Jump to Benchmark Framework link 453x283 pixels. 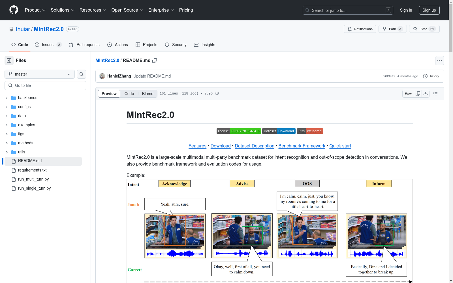point(302,146)
